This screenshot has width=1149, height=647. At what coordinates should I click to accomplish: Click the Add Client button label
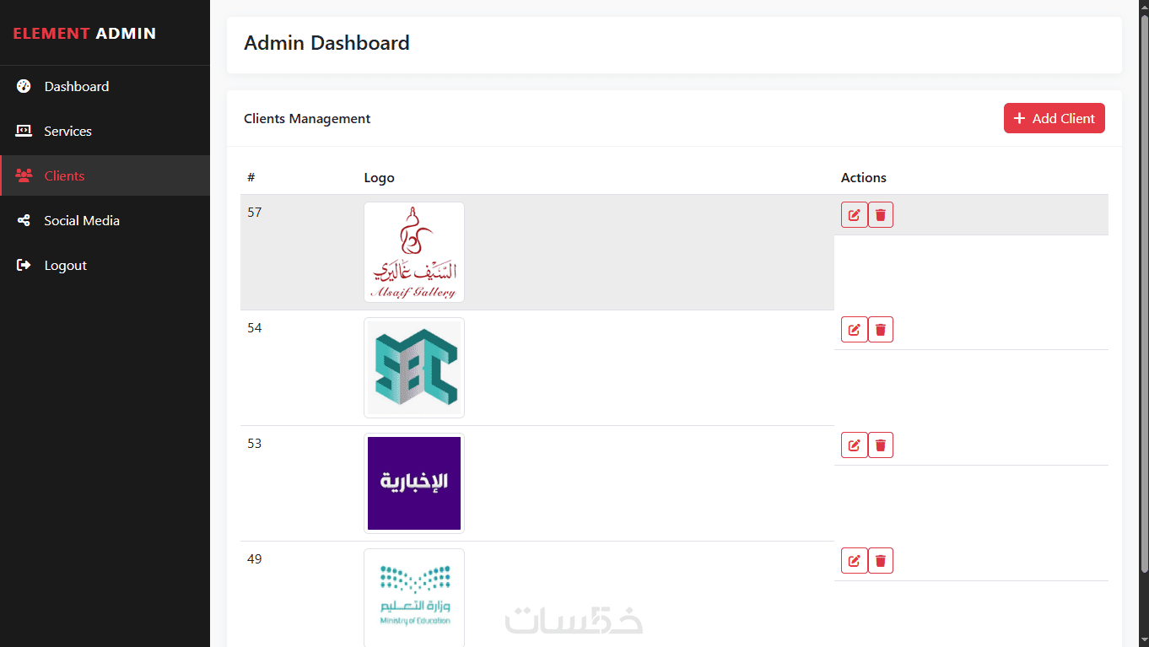click(x=1063, y=118)
